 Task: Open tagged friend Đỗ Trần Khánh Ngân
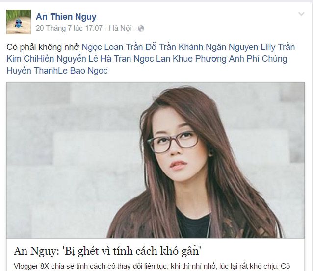click(185, 47)
